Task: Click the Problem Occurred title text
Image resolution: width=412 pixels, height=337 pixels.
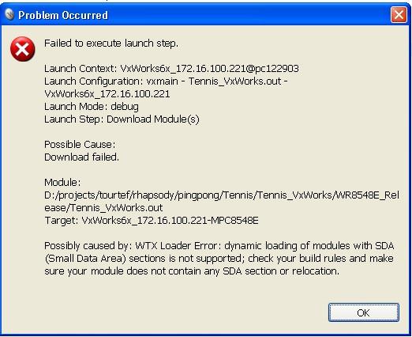Action: (x=63, y=15)
